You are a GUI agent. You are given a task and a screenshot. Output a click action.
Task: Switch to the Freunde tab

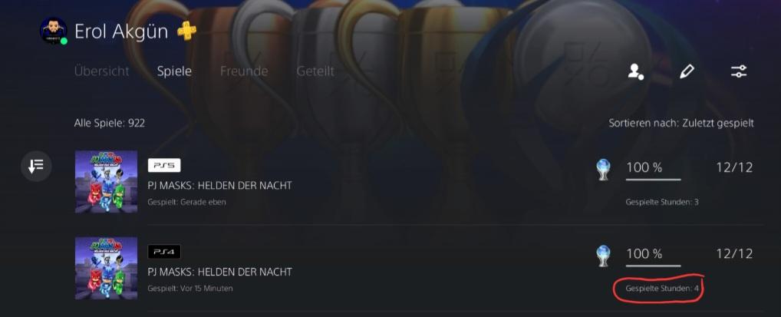click(x=244, y=71)
